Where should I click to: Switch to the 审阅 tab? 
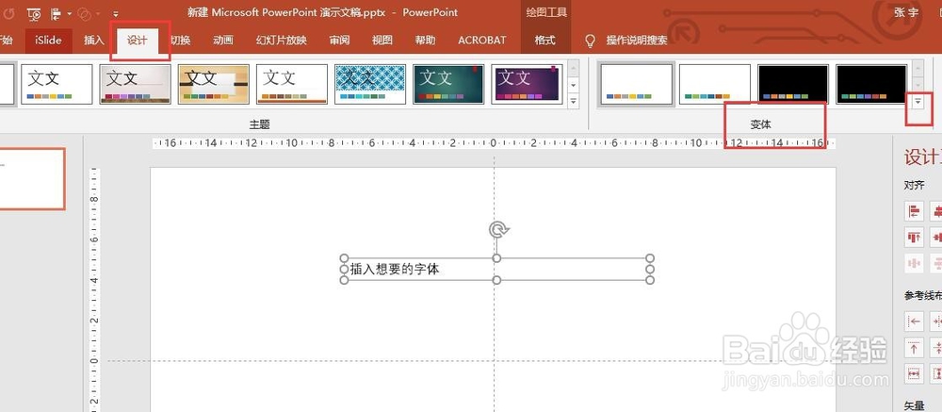[x=339, y=41]
